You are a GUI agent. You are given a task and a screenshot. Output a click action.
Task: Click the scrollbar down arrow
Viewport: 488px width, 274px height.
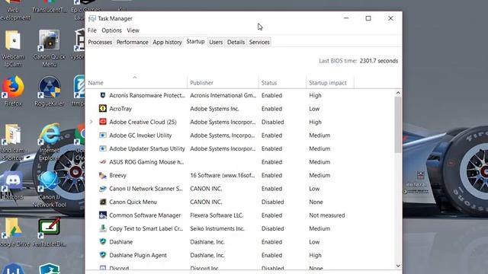pyautogui.click(x=398, y=266)
